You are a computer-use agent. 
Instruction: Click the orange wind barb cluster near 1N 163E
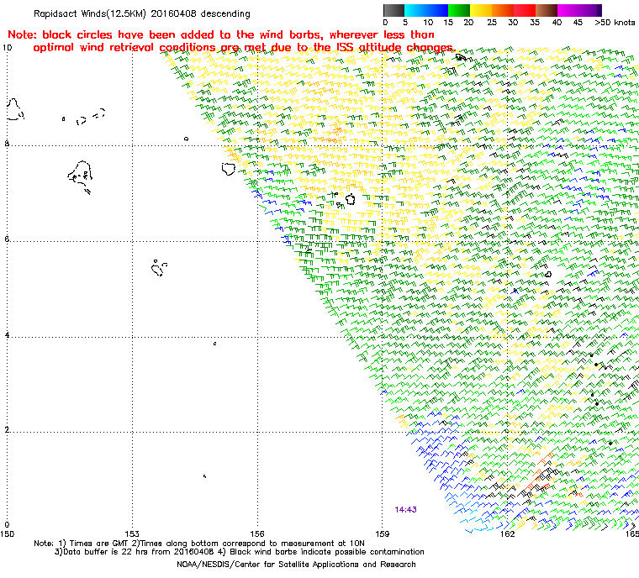(539, 472)
